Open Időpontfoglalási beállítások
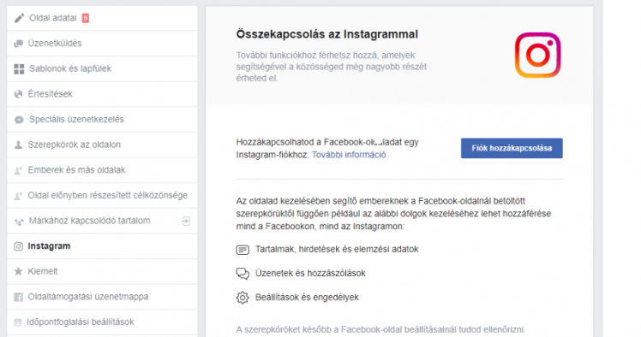 pos(102,322)
